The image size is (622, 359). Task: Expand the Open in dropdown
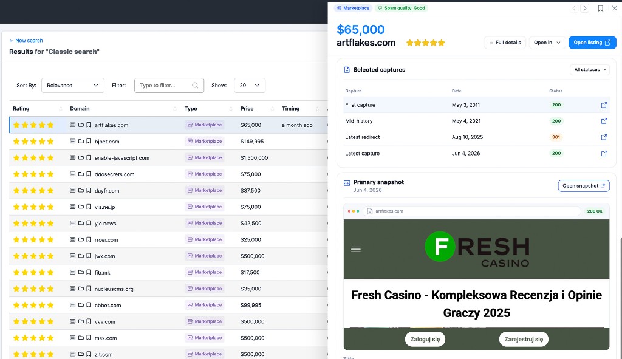pos(547,43)
